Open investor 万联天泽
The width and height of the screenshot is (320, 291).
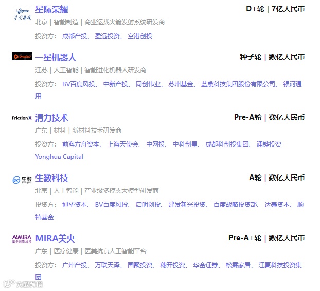point(107,265)
